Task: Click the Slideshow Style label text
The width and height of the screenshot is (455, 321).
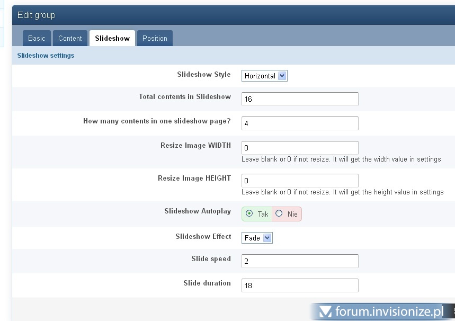Action: pyautogui.click(x=203, y=74)
